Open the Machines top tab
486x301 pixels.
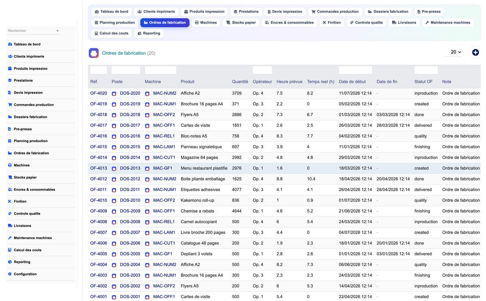206,23
